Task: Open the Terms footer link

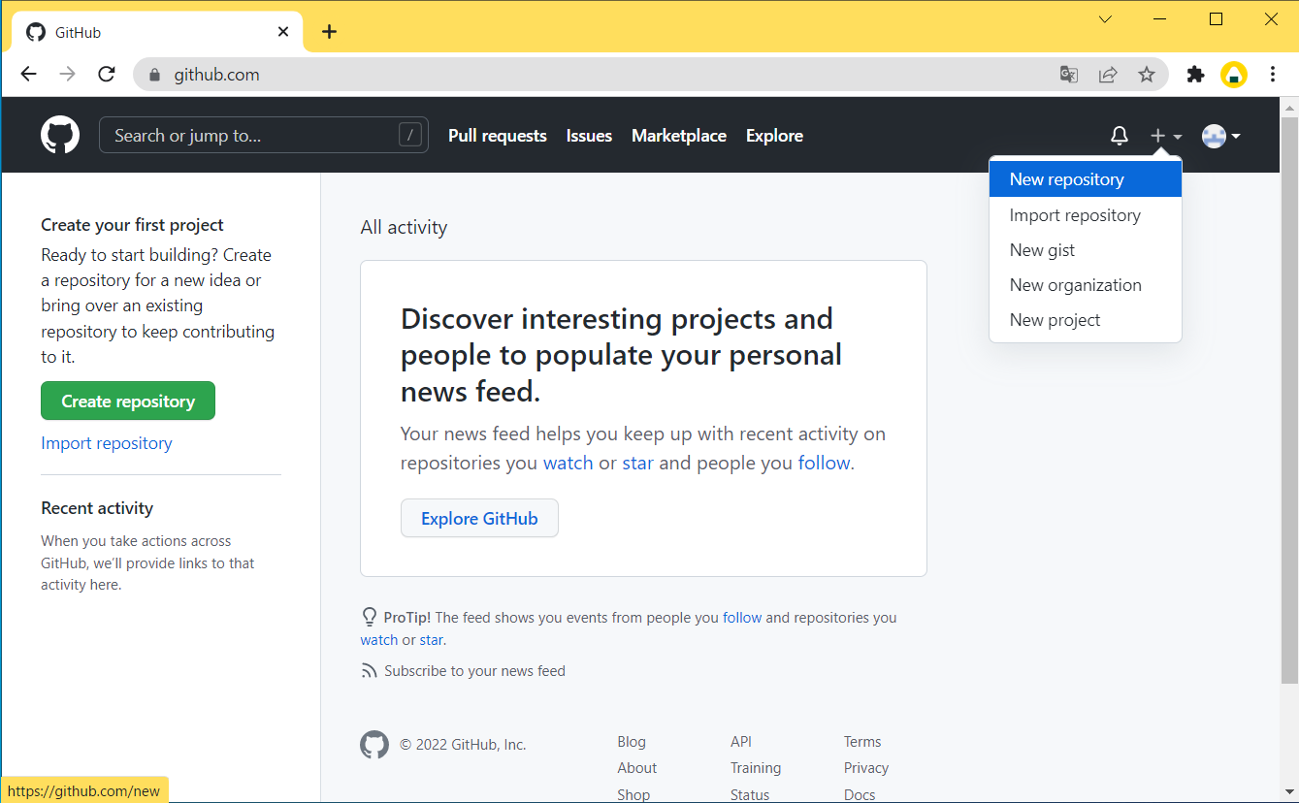Action: click(x=862, y=742)
